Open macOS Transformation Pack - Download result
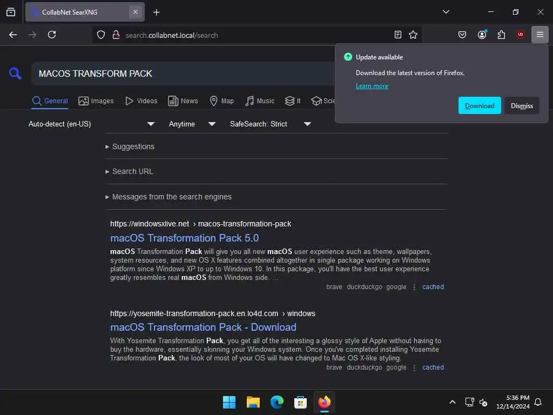Screen dimensions: 553x415 (x=203, y=327)
